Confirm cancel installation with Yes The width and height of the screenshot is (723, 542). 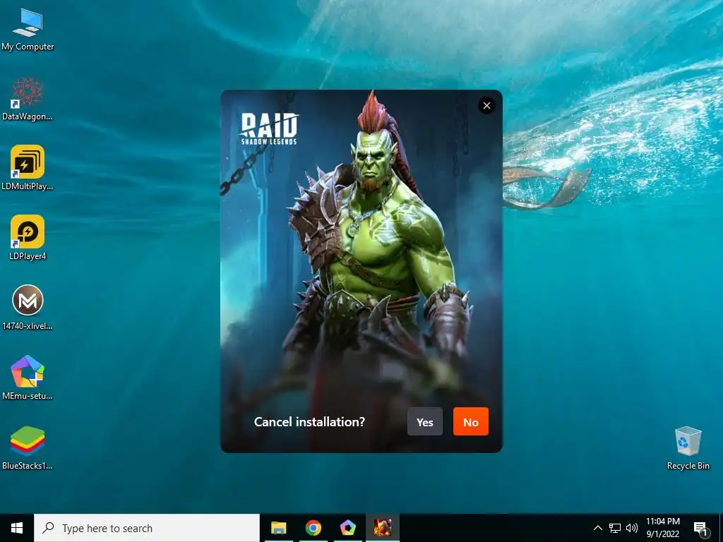pyautogui.click(x=424, y=422)
